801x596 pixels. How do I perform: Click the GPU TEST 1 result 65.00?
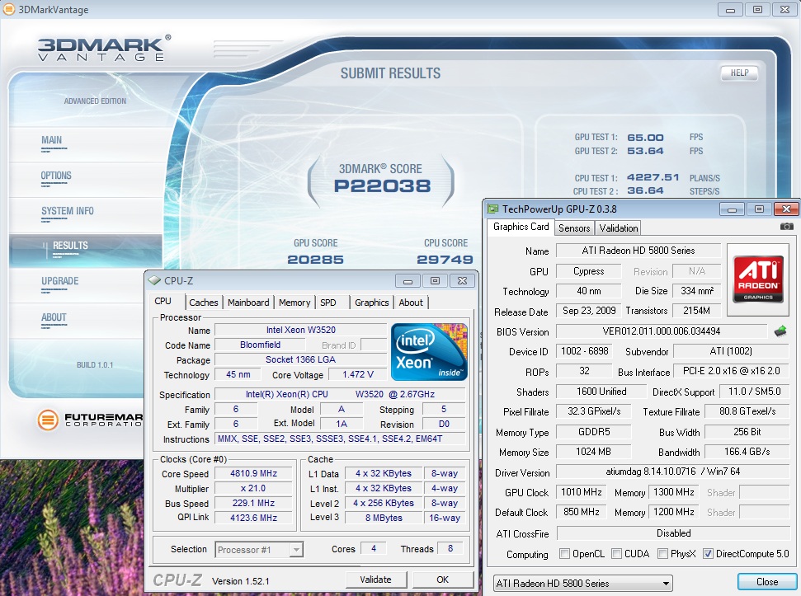[x=645, y=138]
